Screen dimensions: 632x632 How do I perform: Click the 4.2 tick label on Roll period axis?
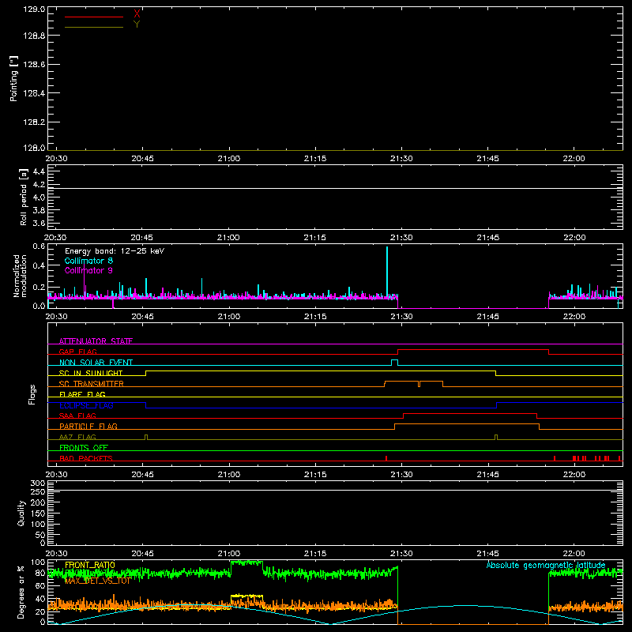point(39,185)
